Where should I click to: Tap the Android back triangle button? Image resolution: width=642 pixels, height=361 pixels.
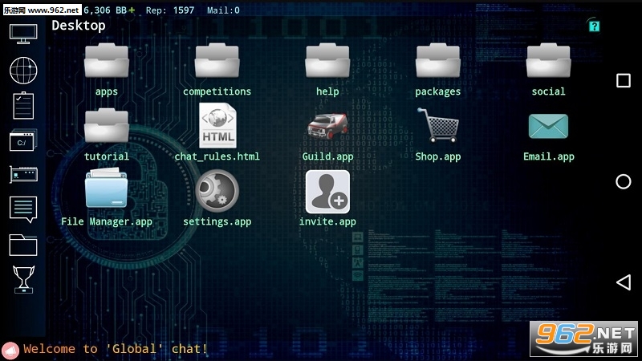(623, 282)
